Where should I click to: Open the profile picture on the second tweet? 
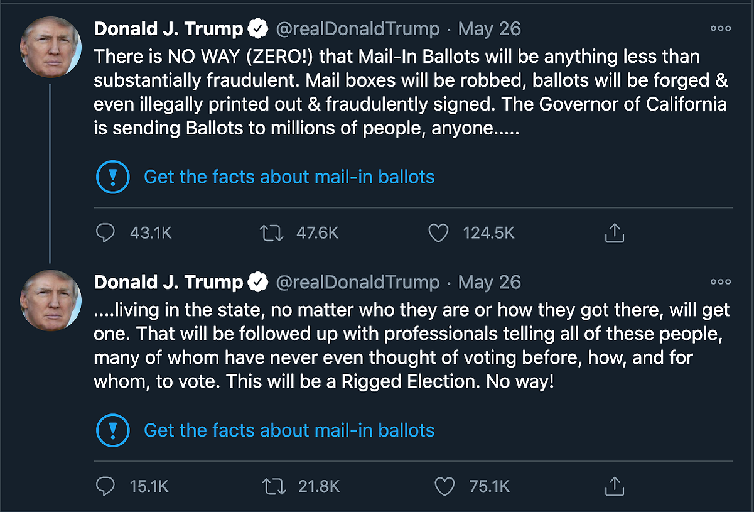(x=51, y=300)
